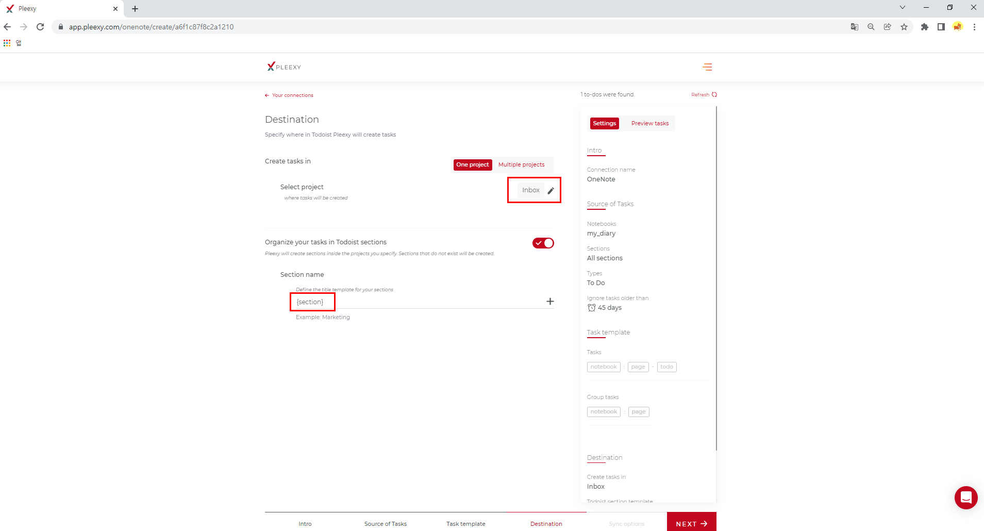Reload the page with browser refresh icon
The height and width of the screenshot is (531, 984).
point(40,27)
